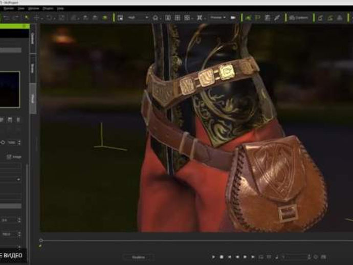This screenshot has width=353, height=265.
Task: Click the green figure icon in toolbar
Action: click(248, 18)
